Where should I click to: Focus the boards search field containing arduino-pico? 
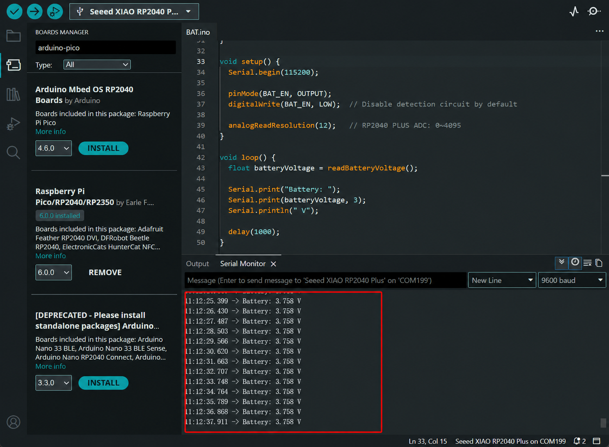105,47
